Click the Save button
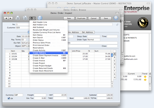This screenshot has width=154, height=108. (106, 19)
